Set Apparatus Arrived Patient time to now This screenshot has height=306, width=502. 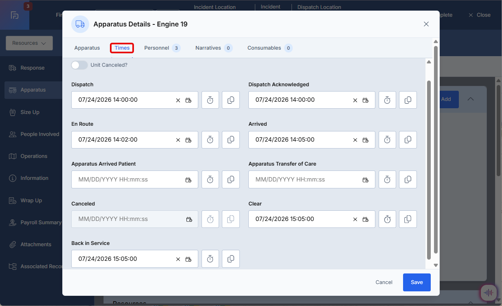[210, 179]
